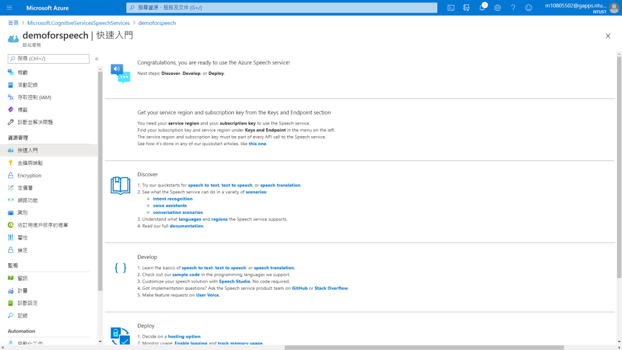Click the 識別 identity briefcase icon

[x=11, y=213]
